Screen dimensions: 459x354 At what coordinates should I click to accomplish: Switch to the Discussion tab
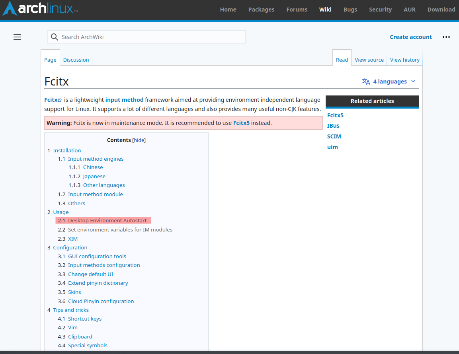pyautogui.click(x=76, y=60)
